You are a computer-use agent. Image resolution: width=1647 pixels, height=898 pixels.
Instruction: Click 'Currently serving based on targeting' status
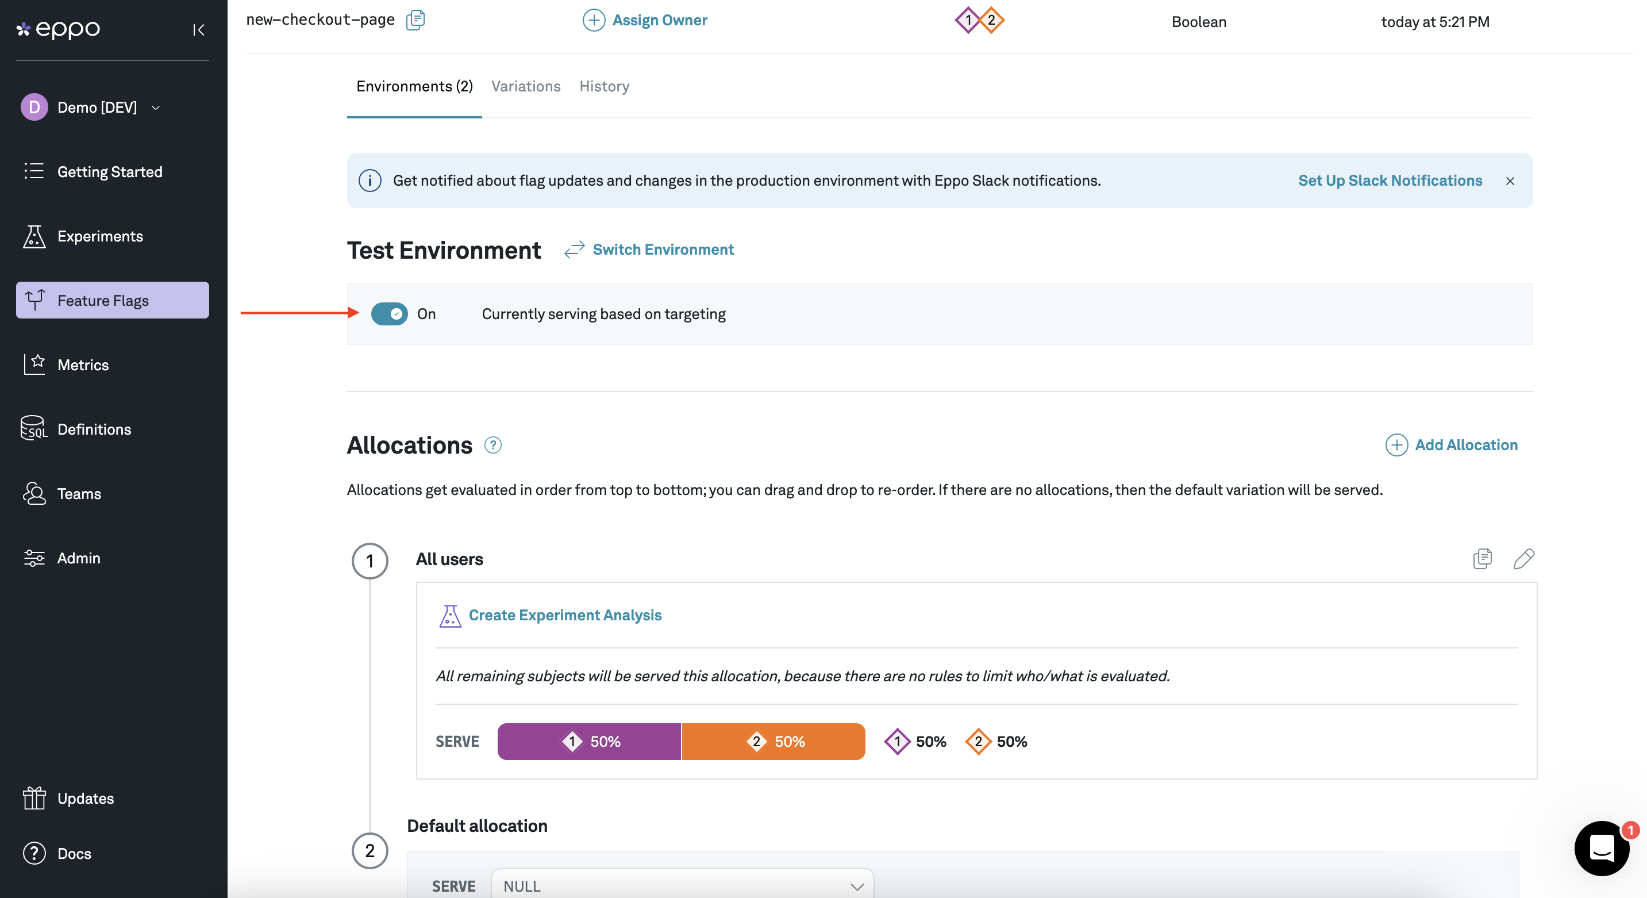[x=603, y=314]
